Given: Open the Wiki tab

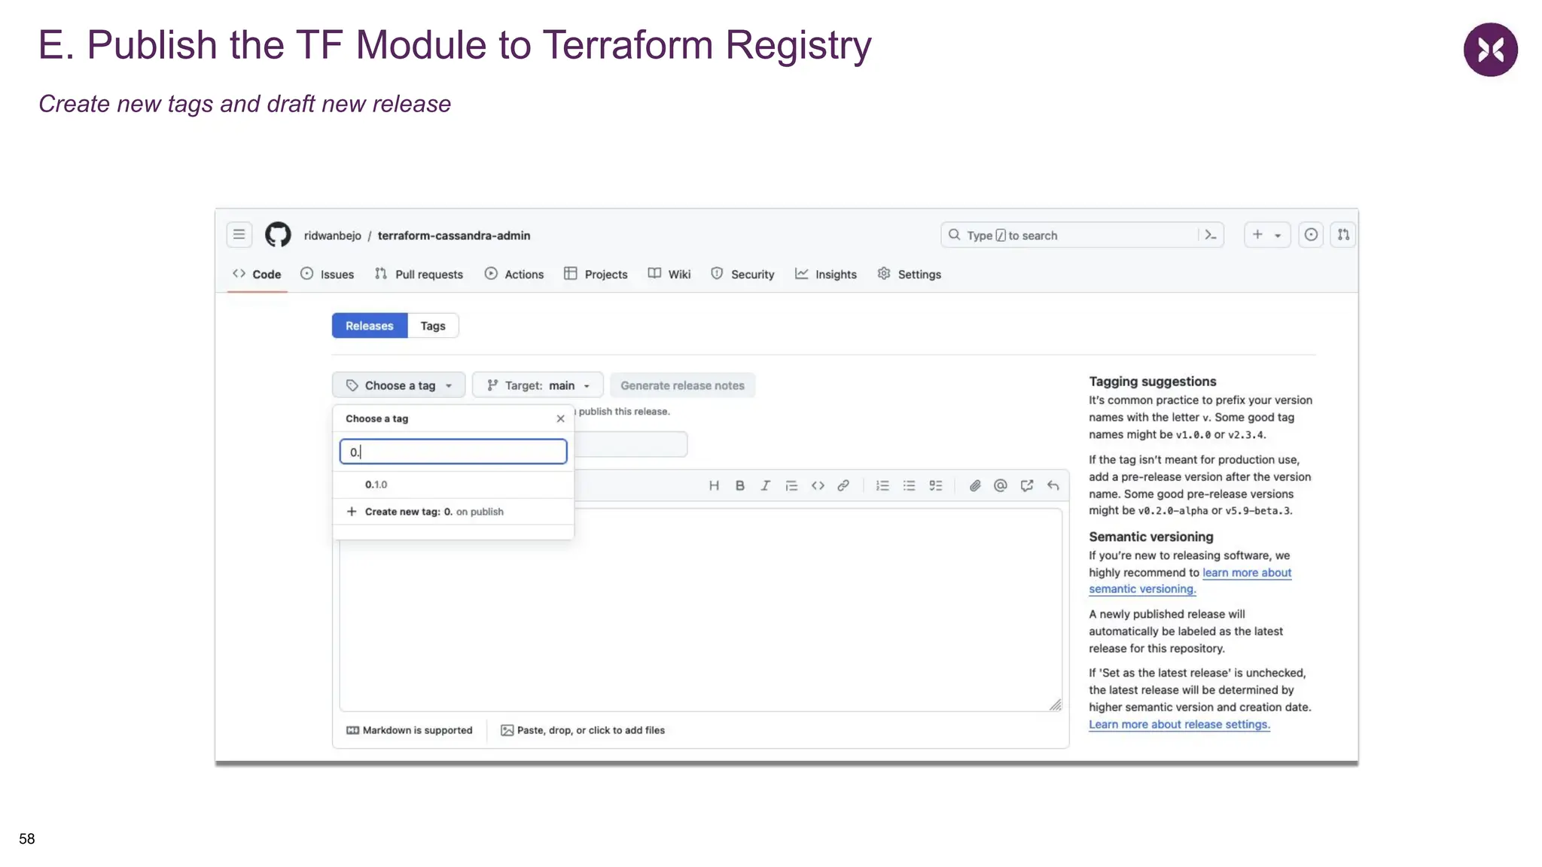Looking at the screenshot, I should click(669, 274).
